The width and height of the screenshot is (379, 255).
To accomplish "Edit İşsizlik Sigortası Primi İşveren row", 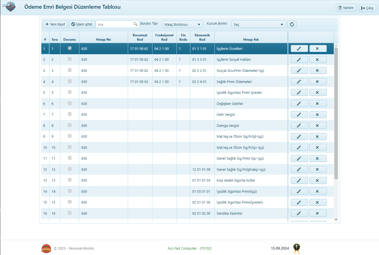I will coord(299,92).
